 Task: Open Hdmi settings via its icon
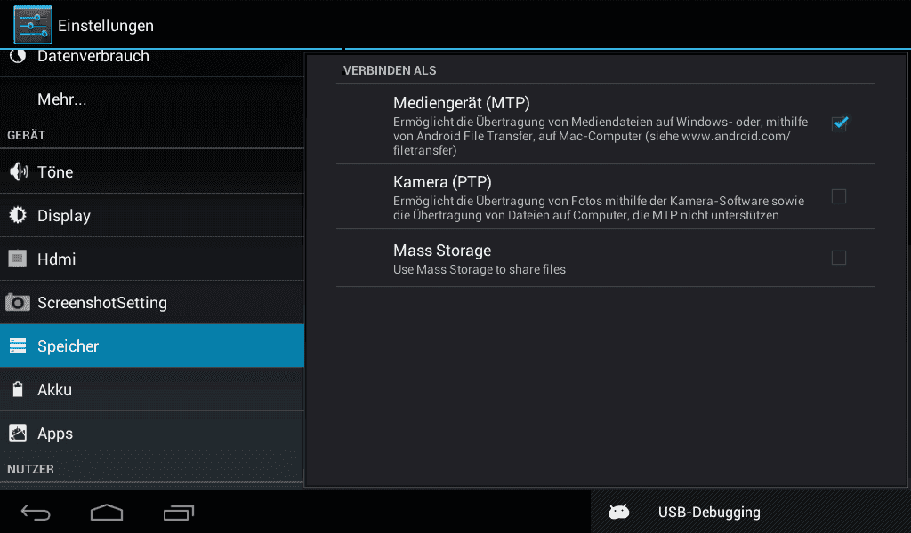18,259
